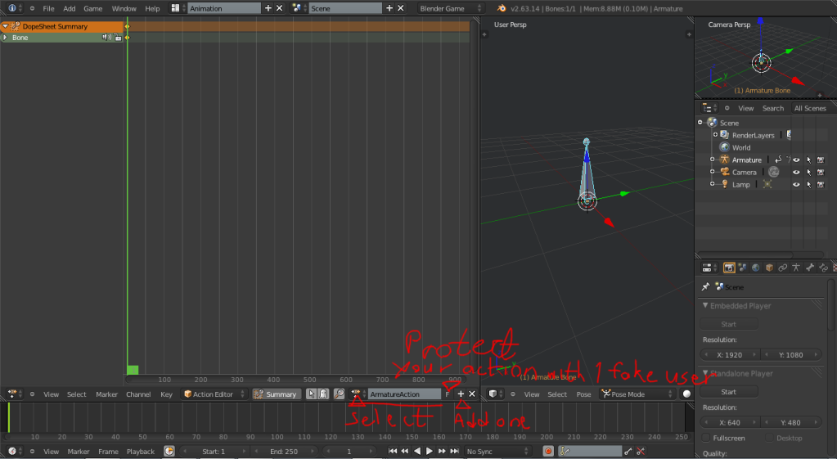Click the dope sheet magnifier filter icon
Image resolution: width=837 pixels, height=459 pixels.
click(x=339, y=394)
